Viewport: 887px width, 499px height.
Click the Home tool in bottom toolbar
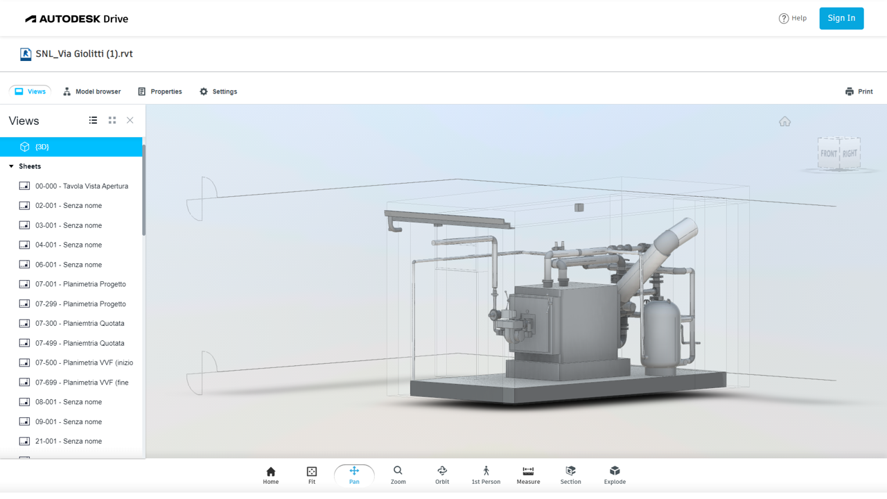[x=270, y=475]
